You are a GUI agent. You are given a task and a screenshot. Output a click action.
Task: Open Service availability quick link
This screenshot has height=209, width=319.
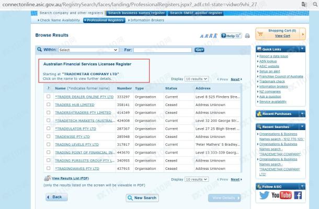pos(273,102)
